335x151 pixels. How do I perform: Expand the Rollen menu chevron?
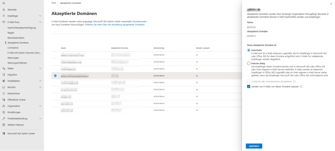(40, 68)
